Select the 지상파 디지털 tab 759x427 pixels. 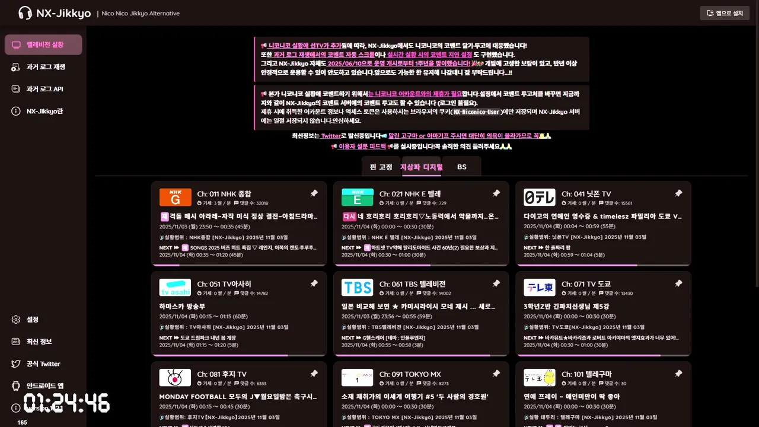422,167
